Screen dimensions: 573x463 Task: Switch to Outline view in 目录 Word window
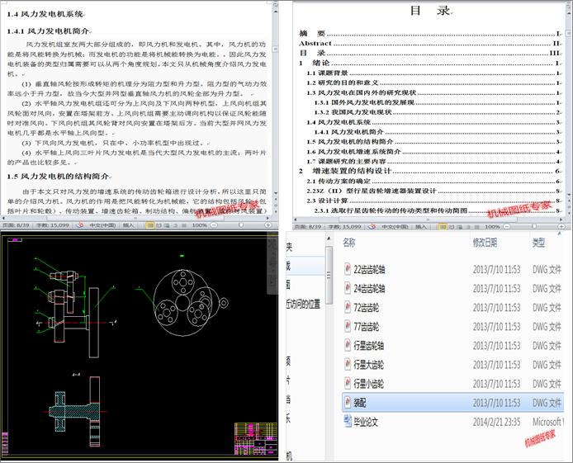click(468, 227)
